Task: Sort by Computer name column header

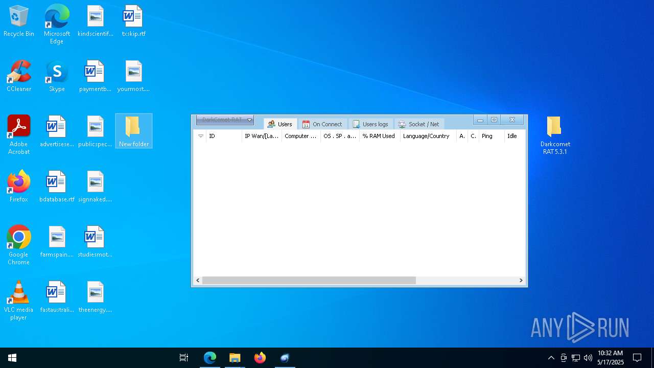Action: pyautogui.click(x=301, y=136)
